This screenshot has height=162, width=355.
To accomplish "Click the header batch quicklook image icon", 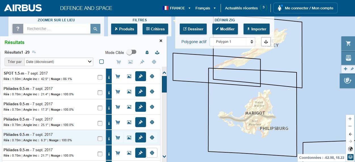I will [x=130, y=62].
